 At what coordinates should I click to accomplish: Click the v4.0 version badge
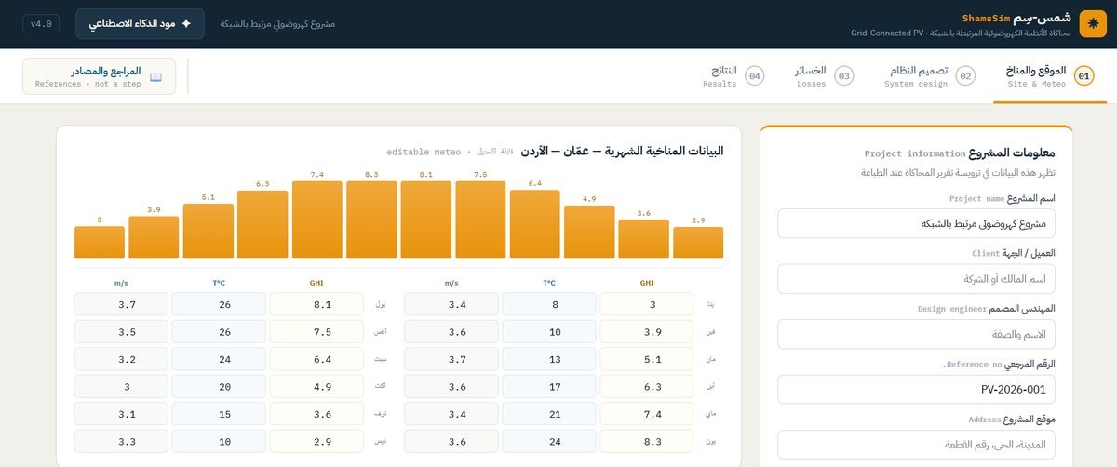pos(42,24)
